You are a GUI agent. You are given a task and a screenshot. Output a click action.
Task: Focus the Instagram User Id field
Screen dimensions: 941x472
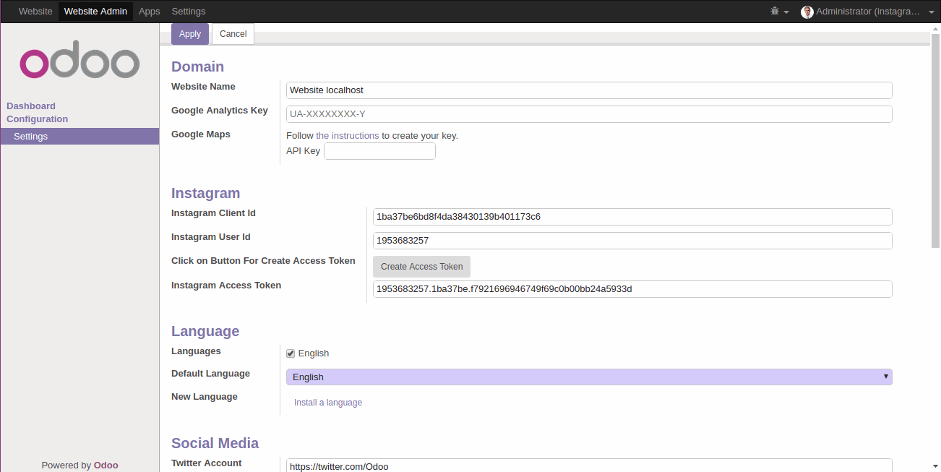tap(632, 241)
